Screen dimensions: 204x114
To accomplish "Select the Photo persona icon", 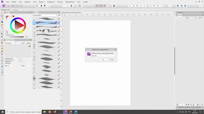I will (x=4, y=6).
